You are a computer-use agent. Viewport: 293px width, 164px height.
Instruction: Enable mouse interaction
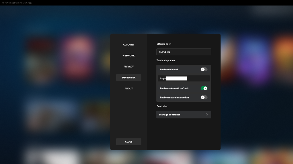pyautogui.click(x=203, y=97)
